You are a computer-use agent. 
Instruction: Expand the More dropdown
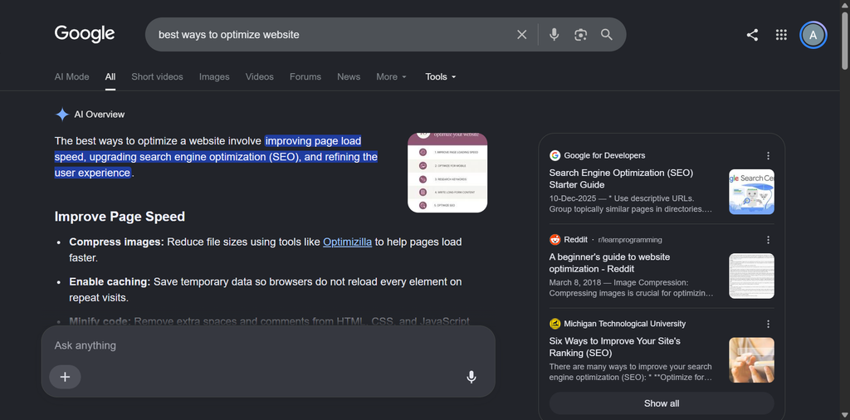[392, 77]
